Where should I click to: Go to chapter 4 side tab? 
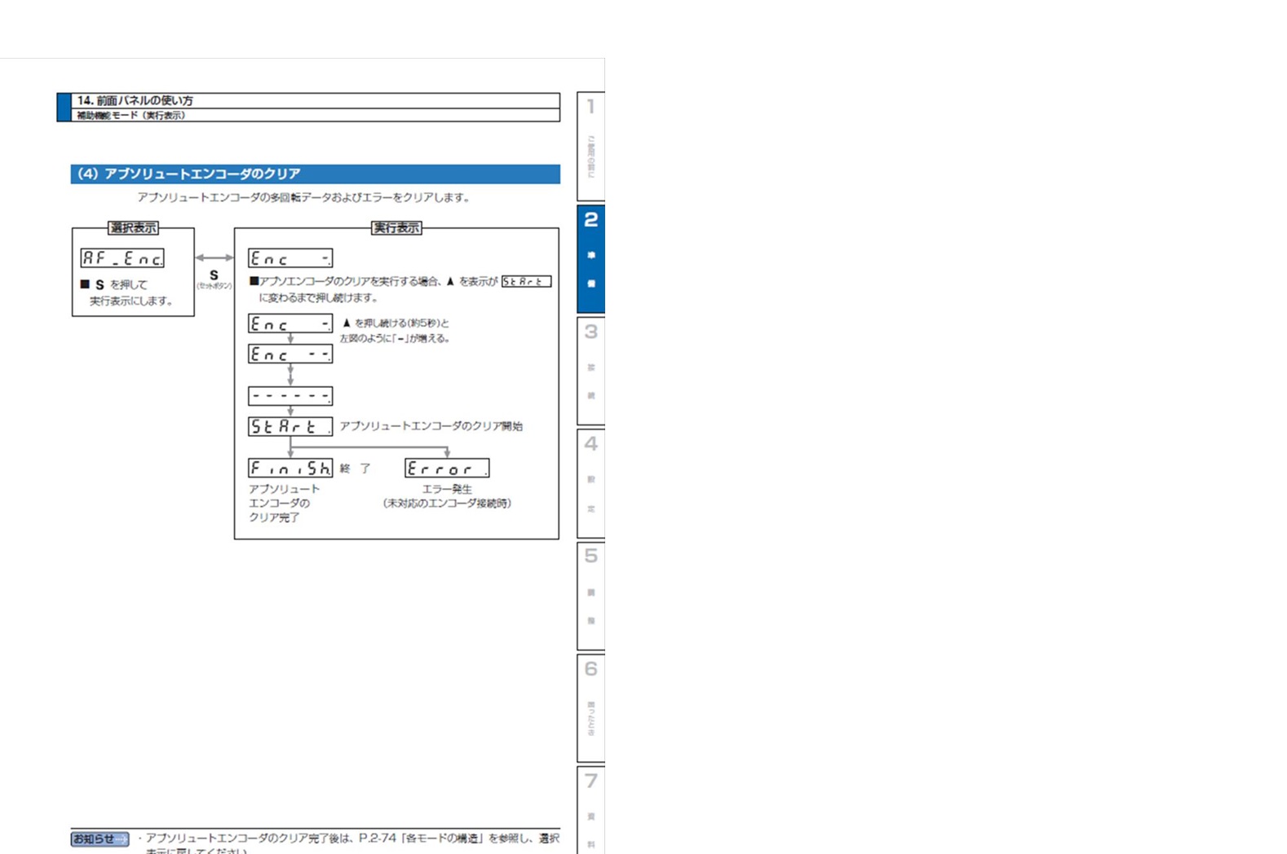coord(590,482)
